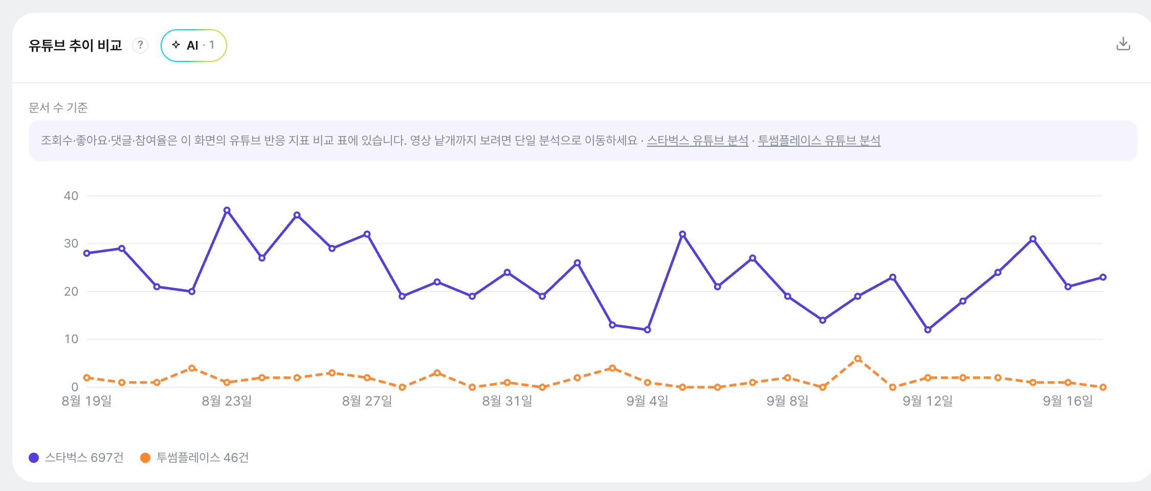
Task: Open the help question mark icon
Action: pos(140,45)
